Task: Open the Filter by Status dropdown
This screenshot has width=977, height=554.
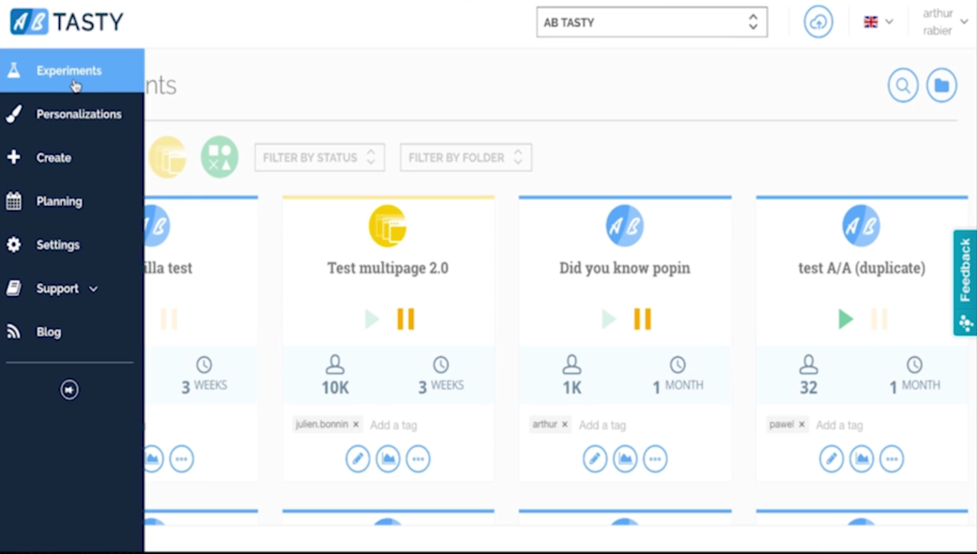Action: (320, 158)
